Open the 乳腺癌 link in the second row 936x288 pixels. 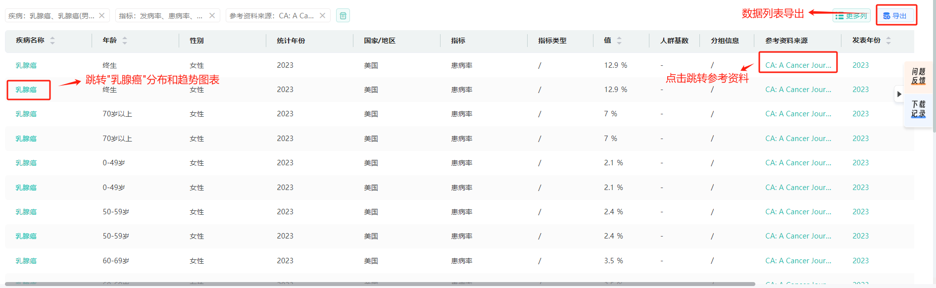pyautogui.click(x=26, y=90)
